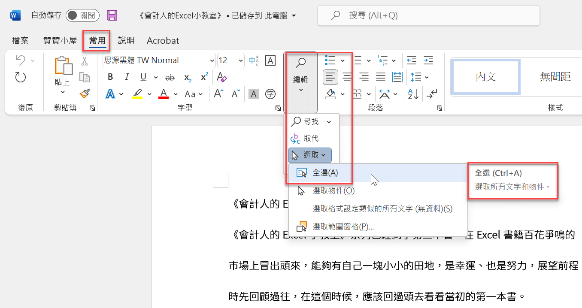Increase font size with the A˄ icon
The width and height of the screenshot is (582, 308).
coord(219,94)
